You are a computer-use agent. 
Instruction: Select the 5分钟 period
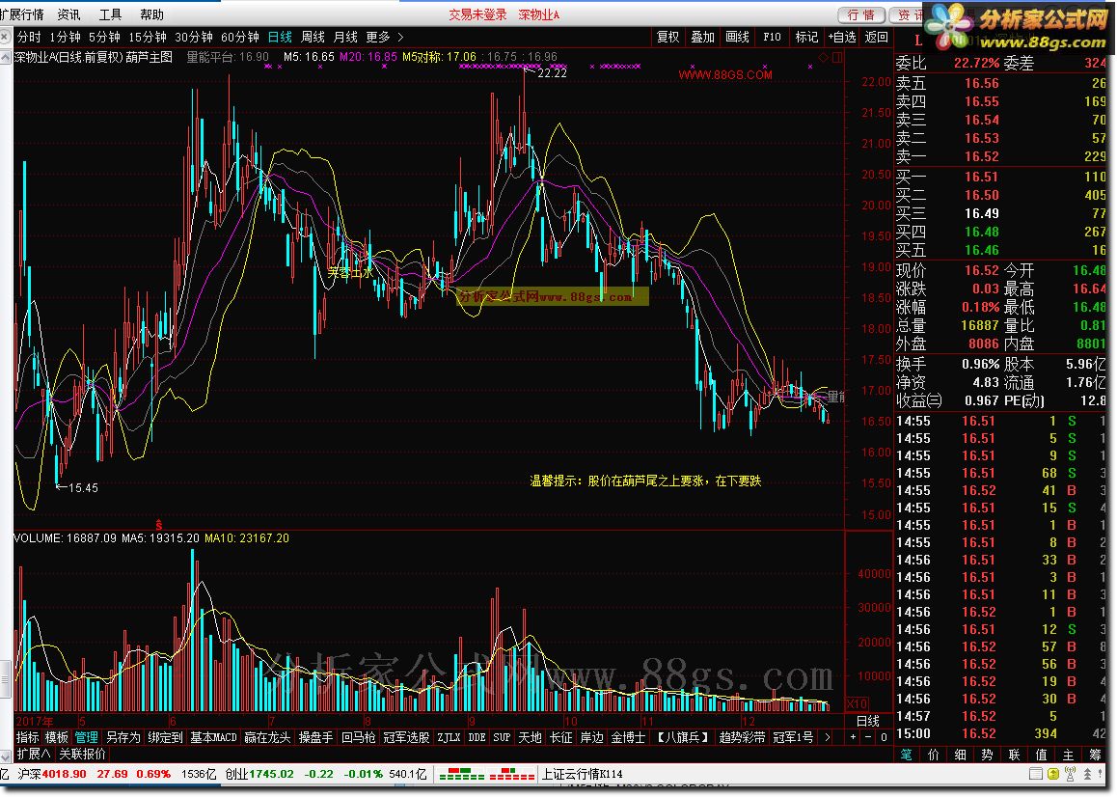point(104,37)
